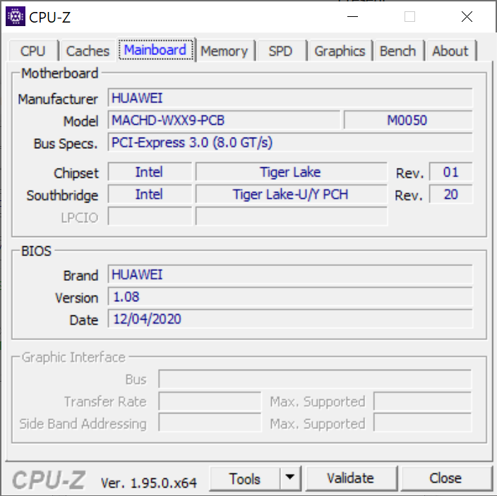The image size is (497, 496).
Task: Open the Caches tab
Action: click(x=88, y=51)
